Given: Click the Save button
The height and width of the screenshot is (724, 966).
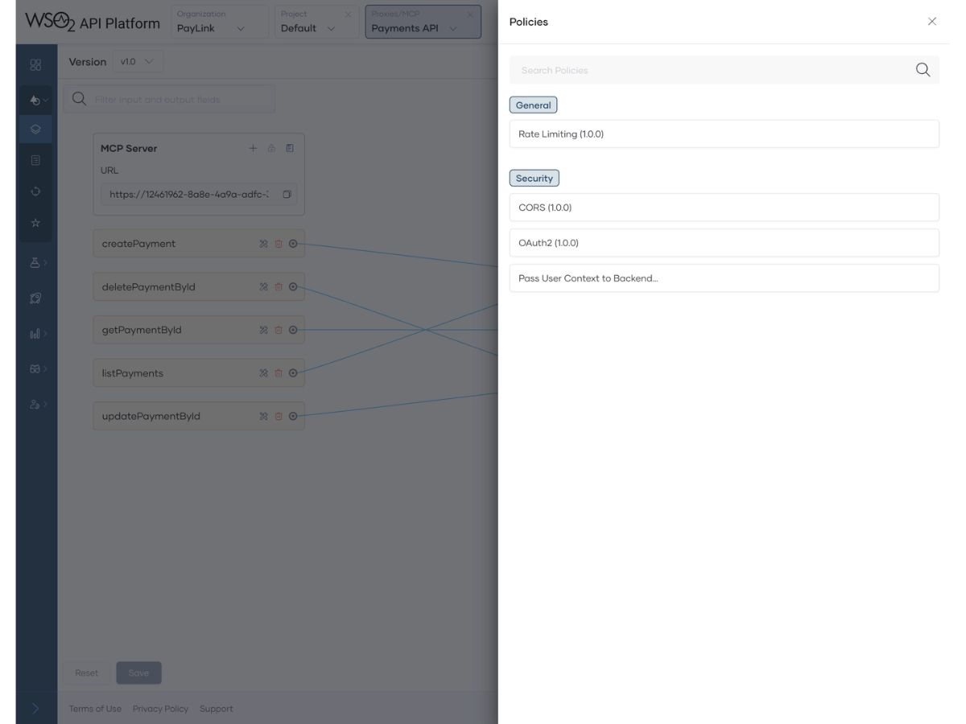Looking at the screenshot, I should click(x=138, y=673).
